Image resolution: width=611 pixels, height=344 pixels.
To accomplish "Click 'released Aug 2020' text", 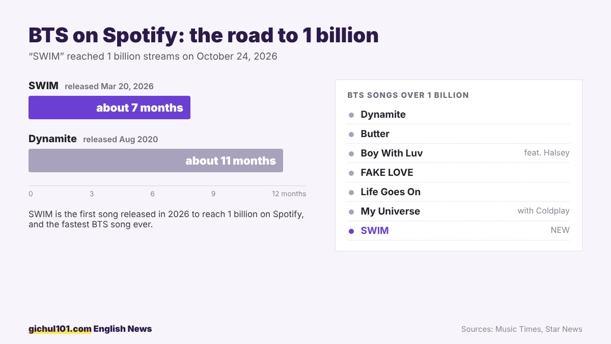I will click(120, 139).
